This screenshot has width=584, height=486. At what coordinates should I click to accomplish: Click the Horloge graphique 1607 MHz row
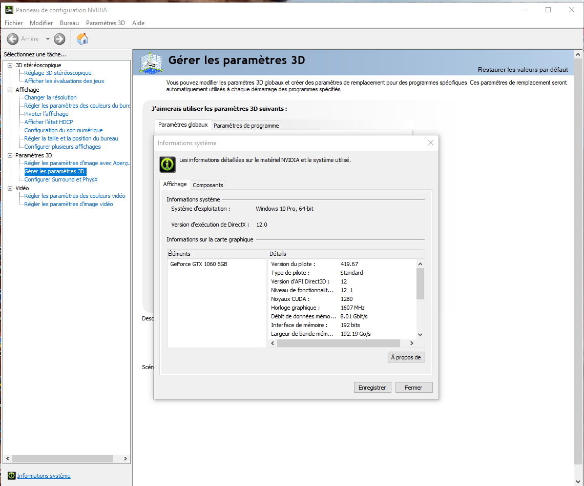click(x=342, y=308)
